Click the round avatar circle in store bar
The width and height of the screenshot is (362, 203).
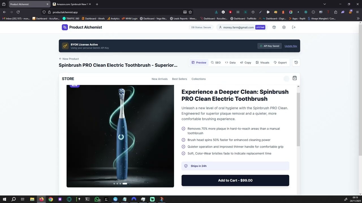coord(286,79)
